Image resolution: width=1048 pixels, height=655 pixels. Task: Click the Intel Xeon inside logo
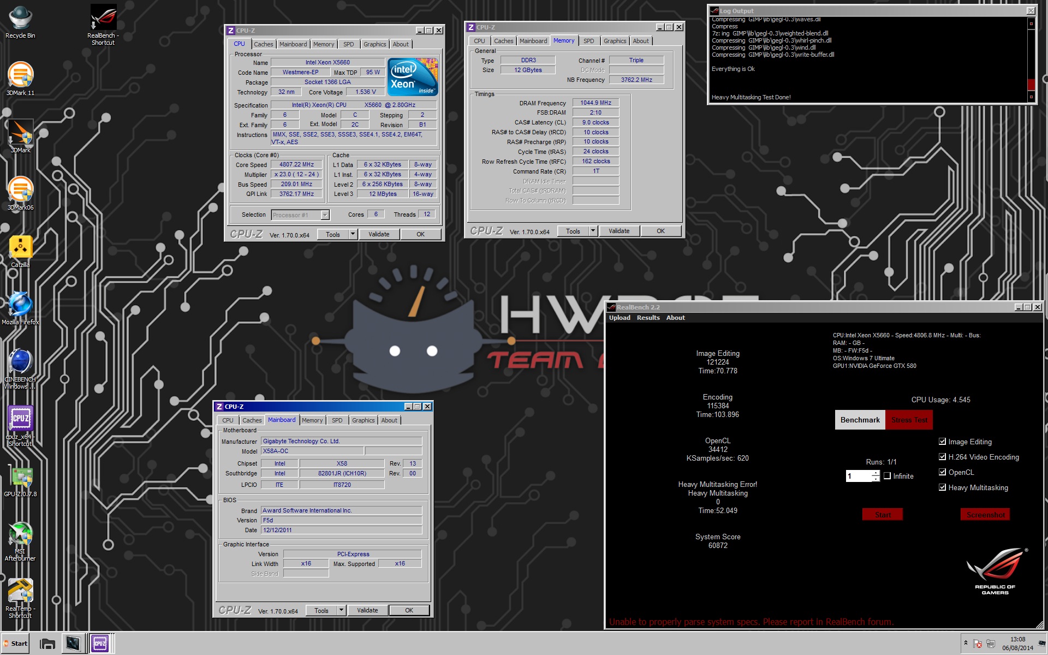coord(413,77)
